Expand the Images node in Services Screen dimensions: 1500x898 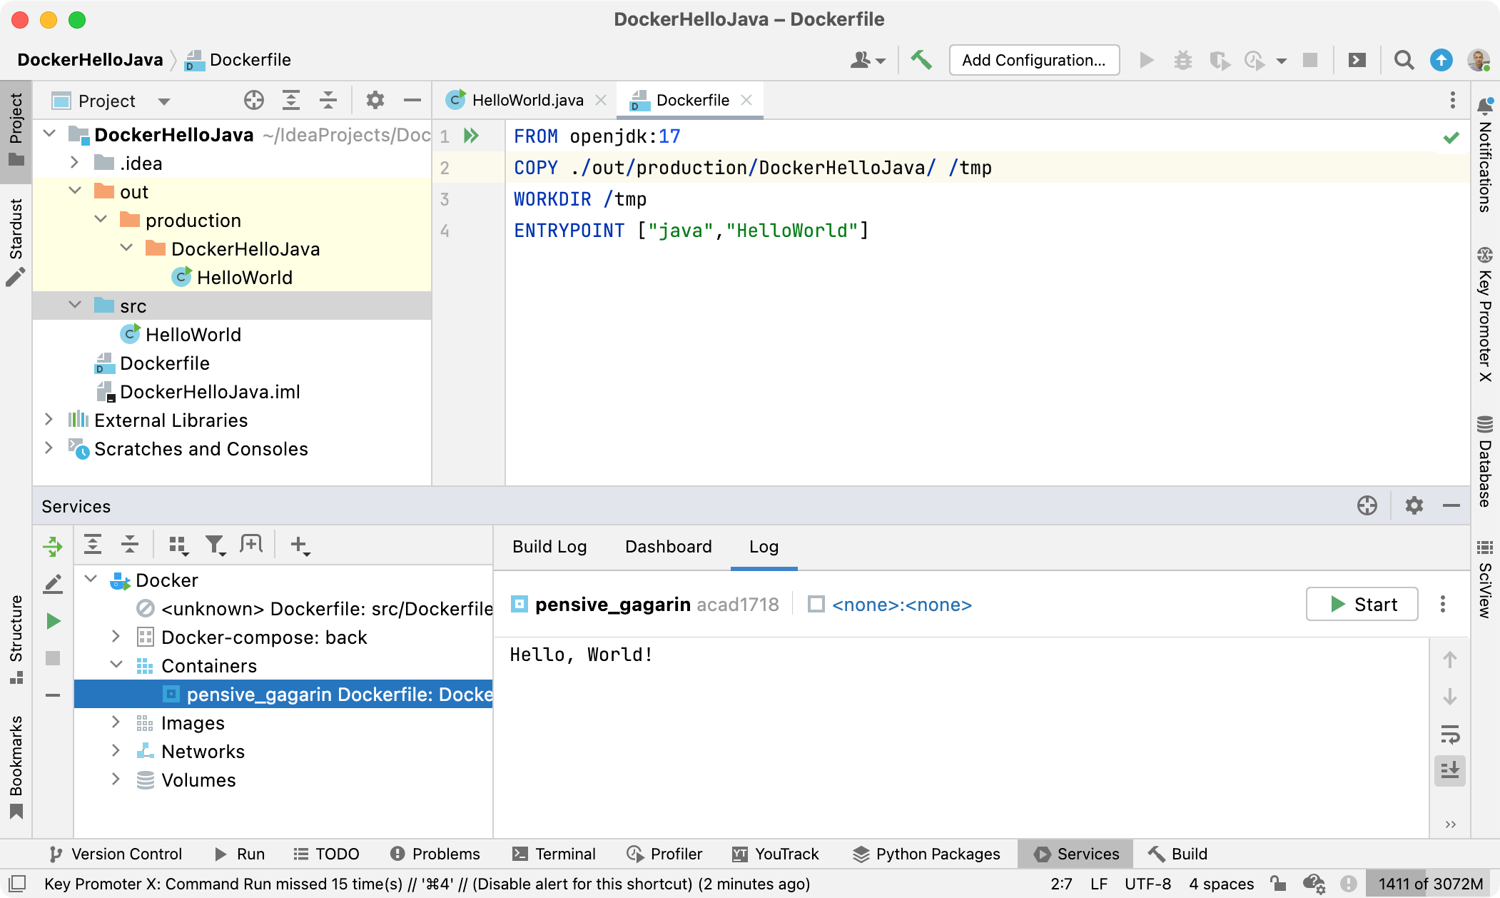116,722
